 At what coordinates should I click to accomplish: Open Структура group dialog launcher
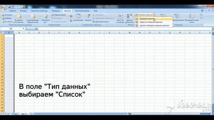point(202,25)
